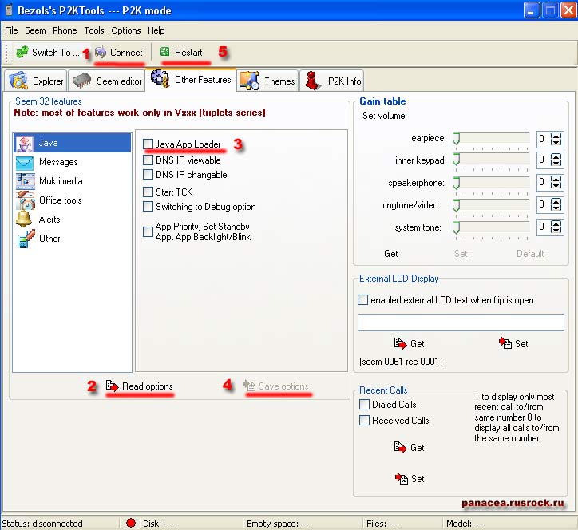578x530 pixels.
Task: Click the Switch To toolbar icon
Action: [22, 52]
